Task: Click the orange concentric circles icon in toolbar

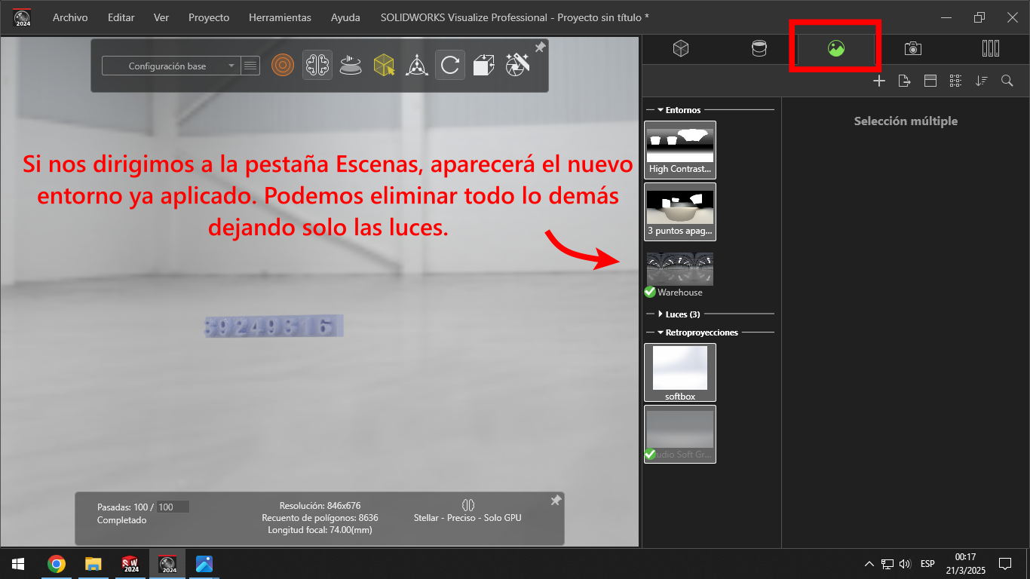Action: click(x=283, y=66)
